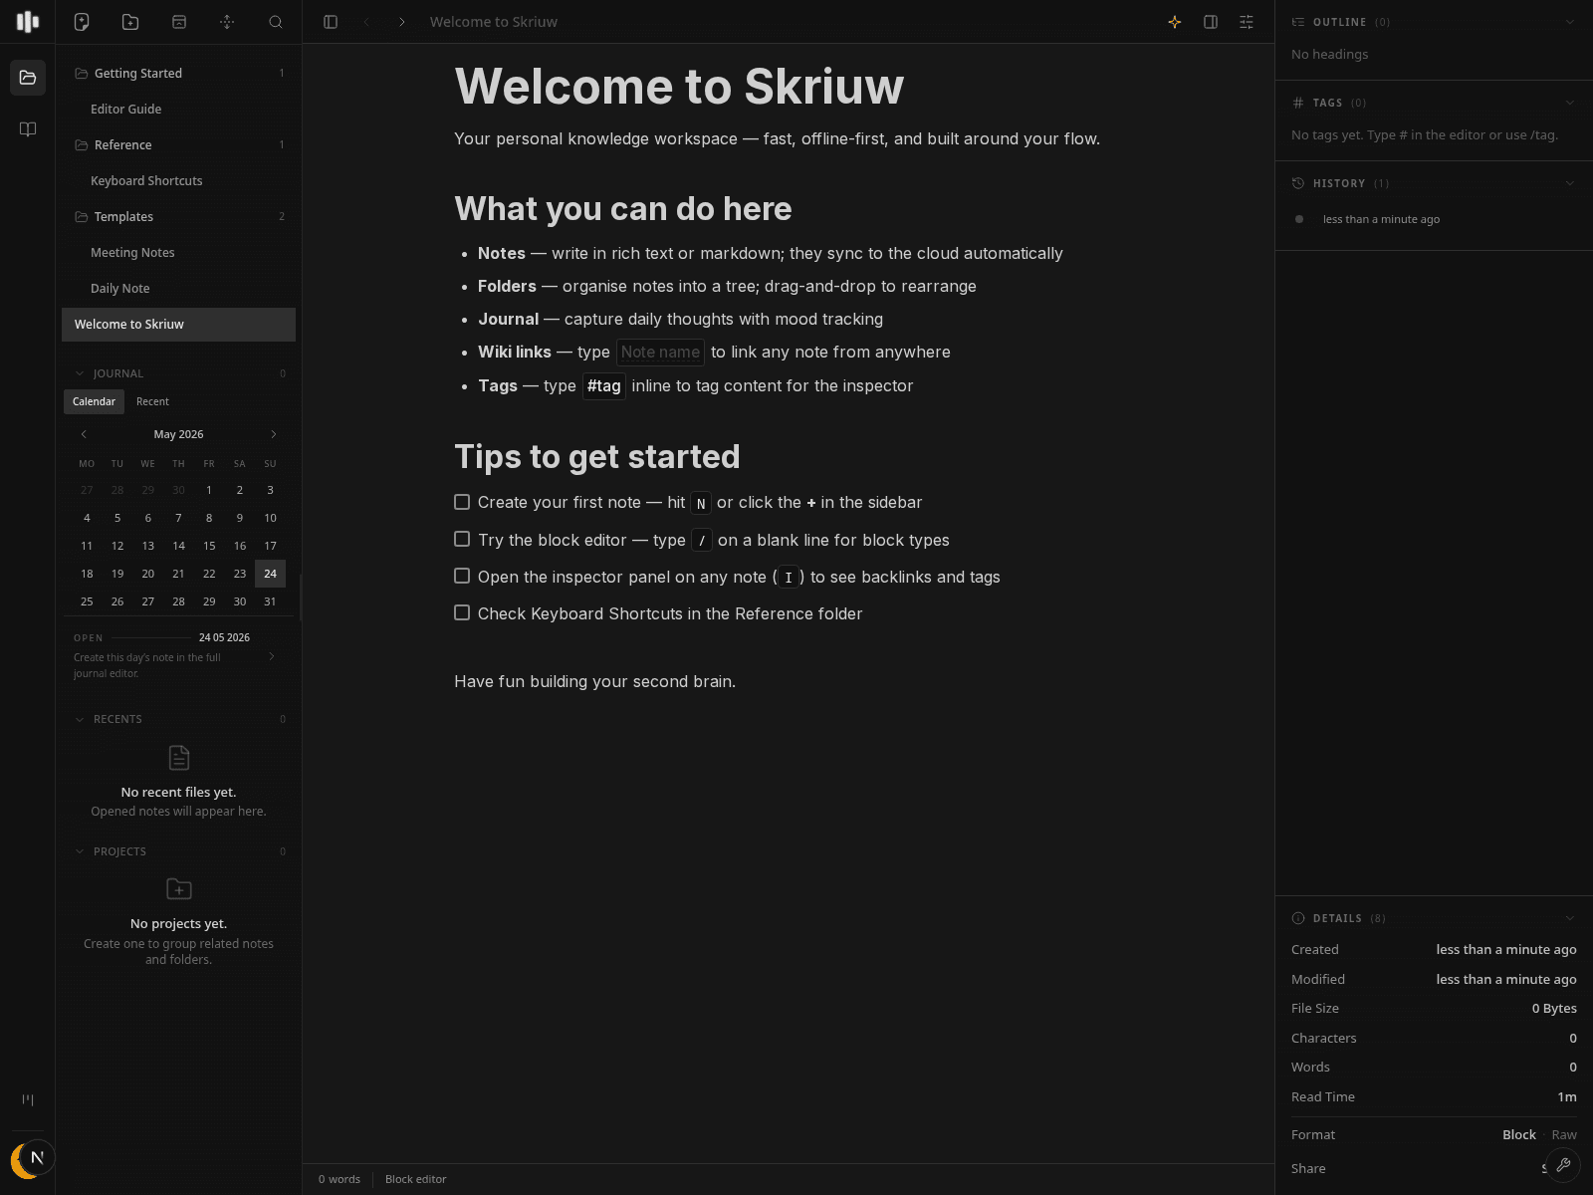The image size is (1593, 1195).
Task: Click the Outline list icon
Action: pos(1298,22)
